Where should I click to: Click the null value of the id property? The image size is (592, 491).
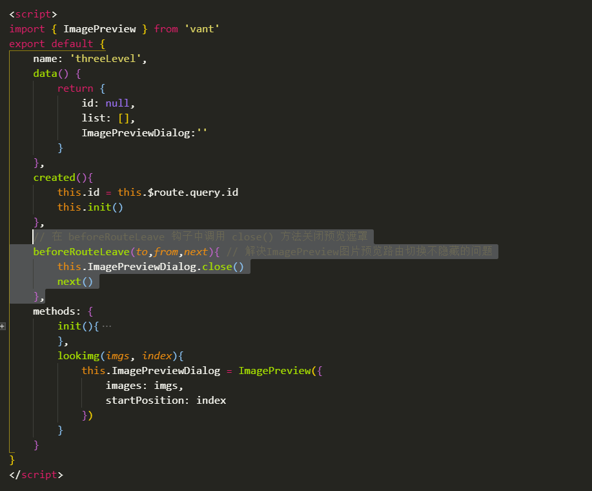116,103
